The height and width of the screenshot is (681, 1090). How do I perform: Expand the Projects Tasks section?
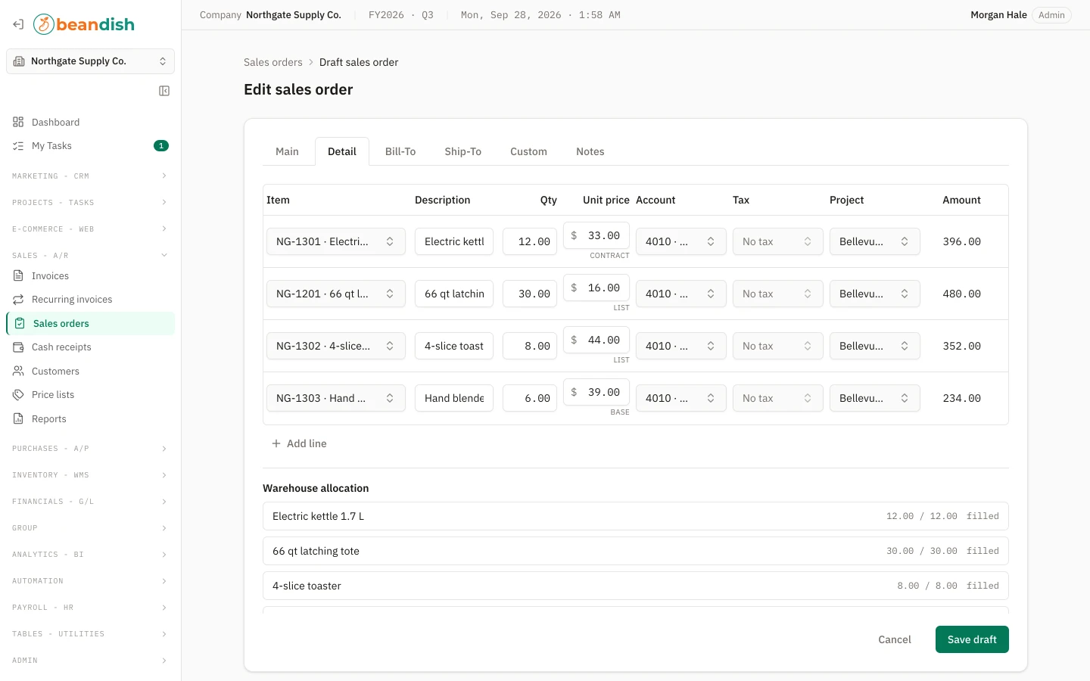coord(90,203)
